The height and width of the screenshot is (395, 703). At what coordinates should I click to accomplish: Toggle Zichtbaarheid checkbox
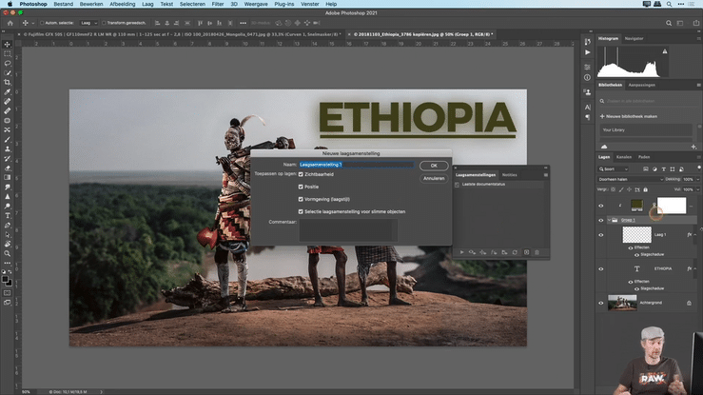[x=301, y=174]
